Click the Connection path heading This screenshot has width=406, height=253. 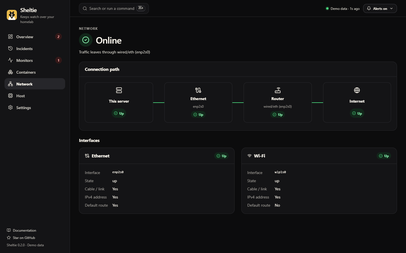(x=102, y=69)
